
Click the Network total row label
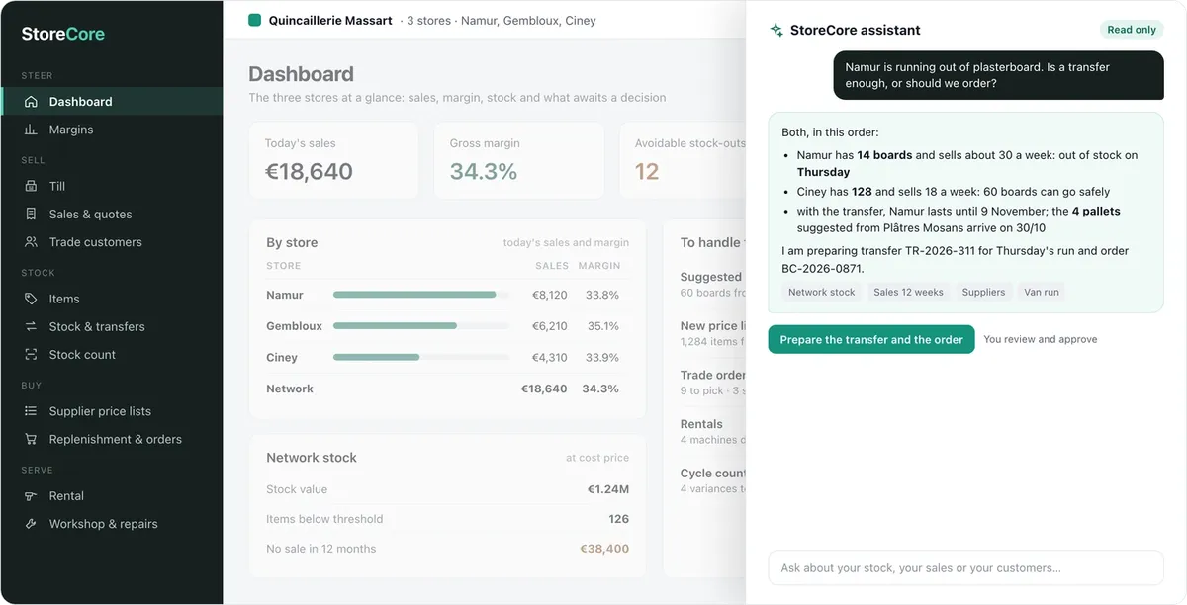[x=290, y=389]
